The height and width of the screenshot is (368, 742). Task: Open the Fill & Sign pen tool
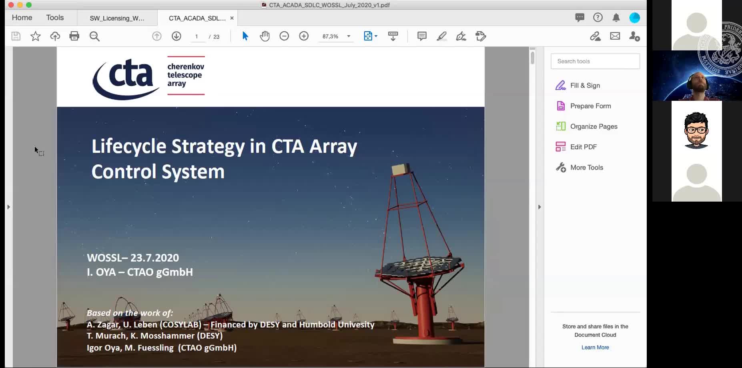tap(461, 36)
